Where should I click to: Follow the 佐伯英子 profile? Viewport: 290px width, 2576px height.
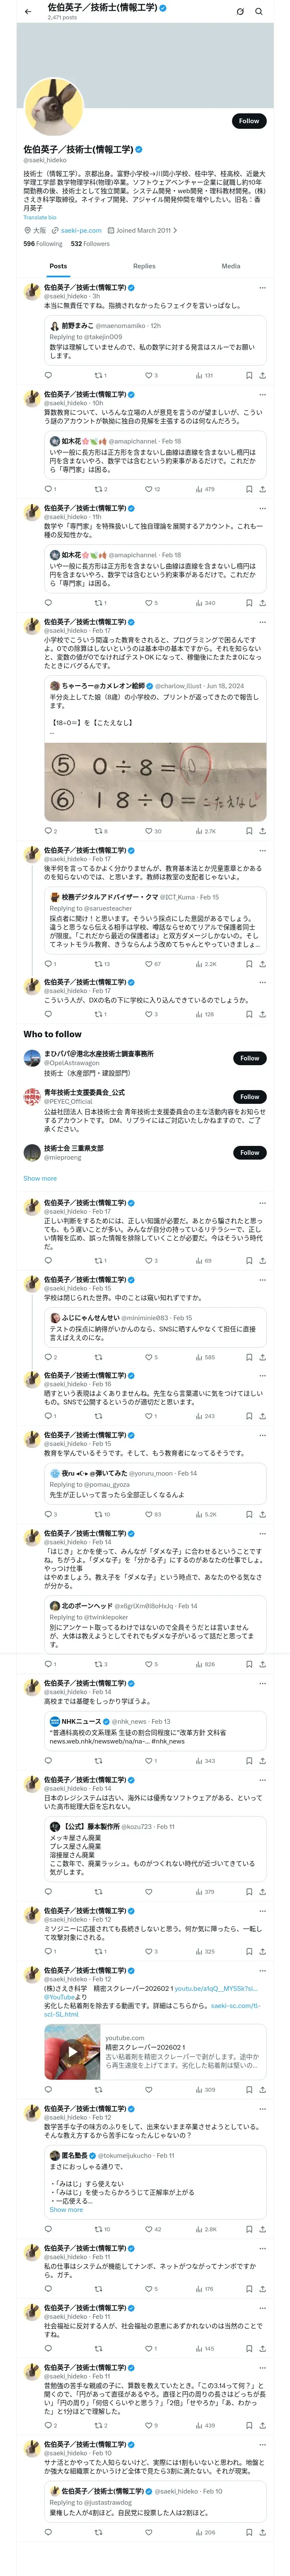pyautogui.click(x=249, y=121)
